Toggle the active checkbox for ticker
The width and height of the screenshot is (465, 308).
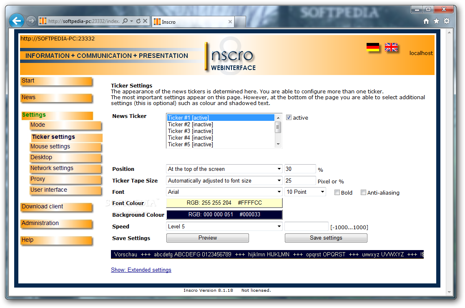289,118
